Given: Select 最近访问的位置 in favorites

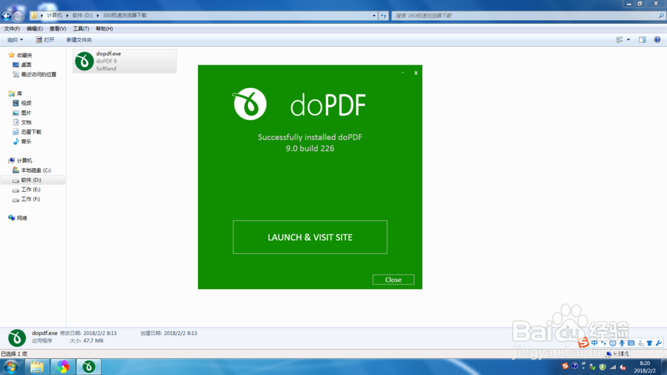Looking at the screenshot, I should [38, 75].
